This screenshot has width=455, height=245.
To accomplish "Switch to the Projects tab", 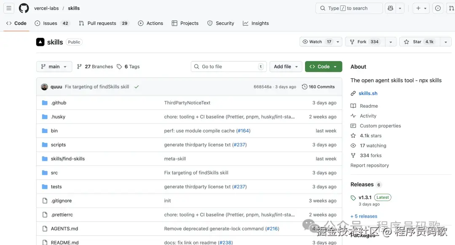I will [x=185, y=23].
